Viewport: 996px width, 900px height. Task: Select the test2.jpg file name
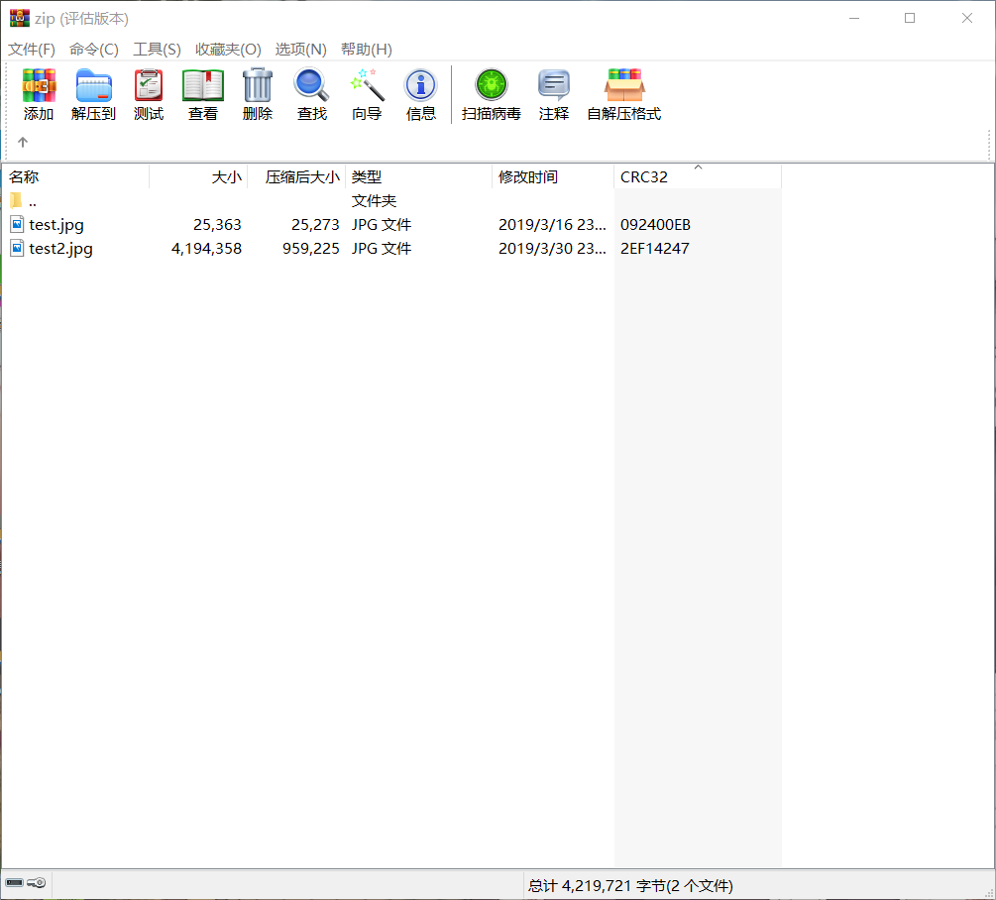click(x=60, y=249)
